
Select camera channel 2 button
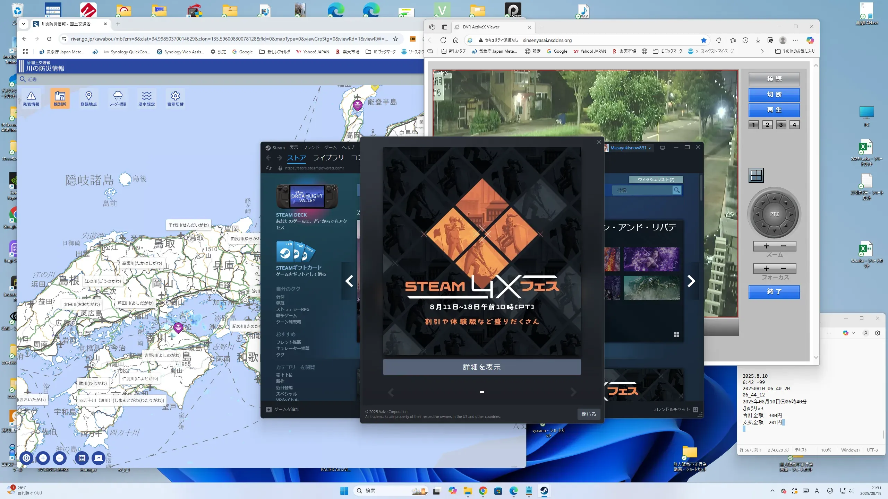(x=767, y=125)
